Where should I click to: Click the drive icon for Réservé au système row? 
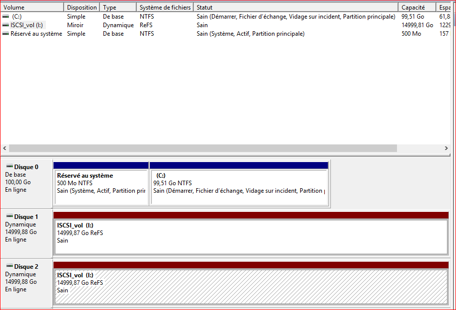click(x=6, y=34)
